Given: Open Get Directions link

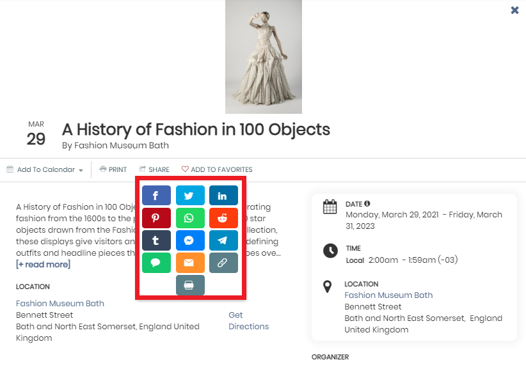Looking at the screenshot, I should pyautogui.click(x=248, y=321).
